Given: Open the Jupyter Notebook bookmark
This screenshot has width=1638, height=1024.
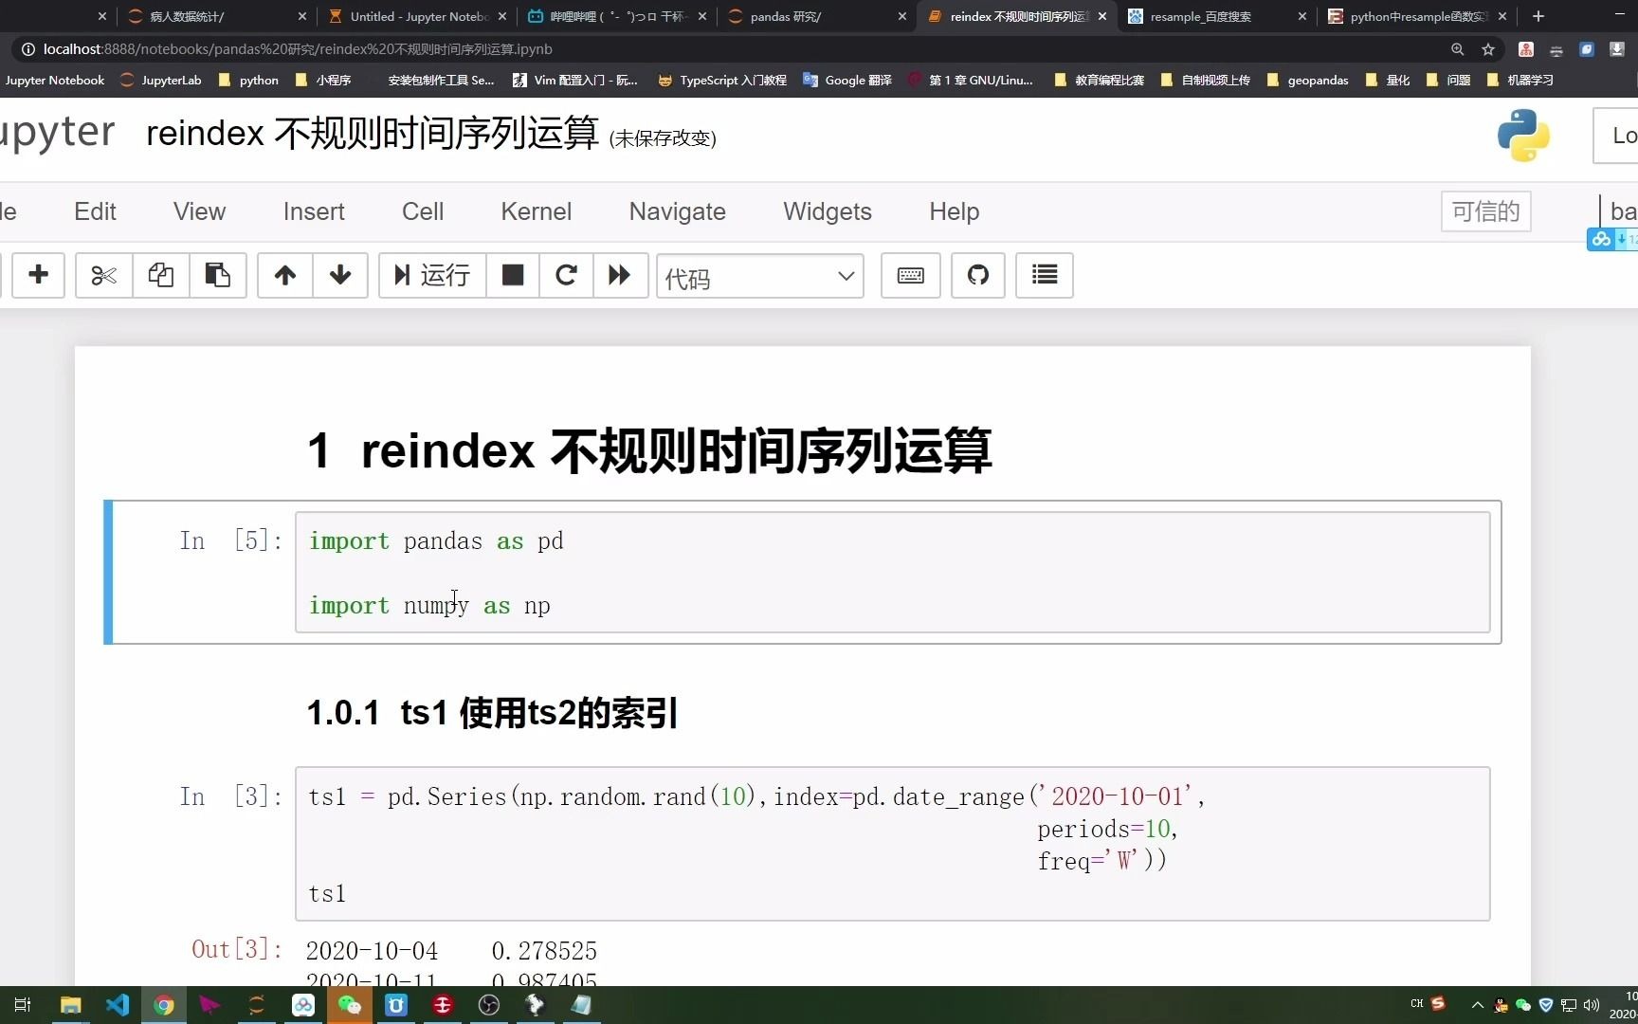Looking at the screenshot, I should 54,81.
